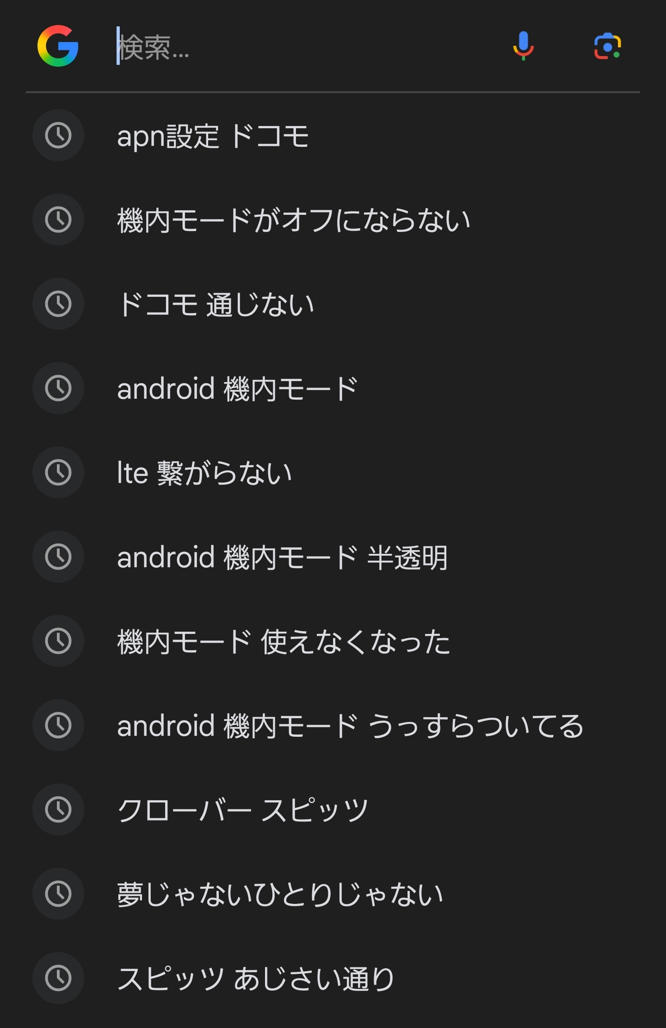
Task: Tap the スピッツ あじさい通り suggestion
Action: pos(255,979)
